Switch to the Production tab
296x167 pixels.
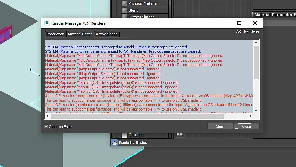click(x=55, y=34)
